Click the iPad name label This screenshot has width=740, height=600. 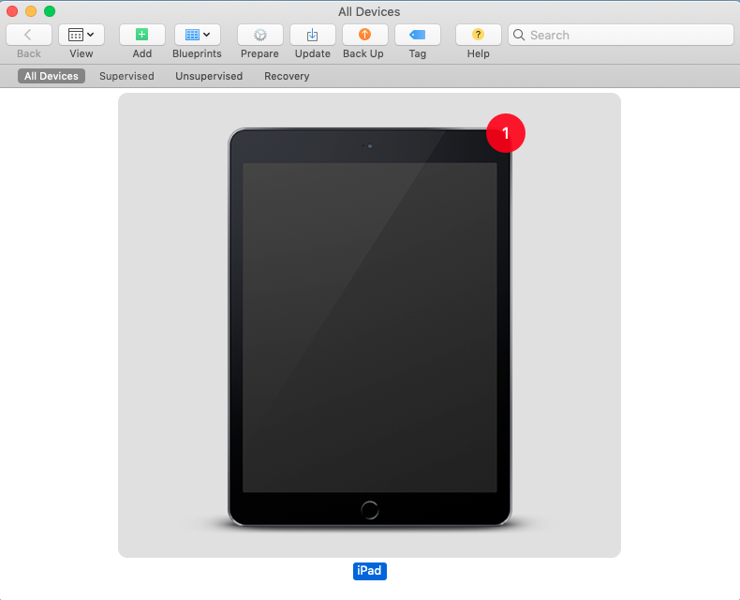pos(369,571)
